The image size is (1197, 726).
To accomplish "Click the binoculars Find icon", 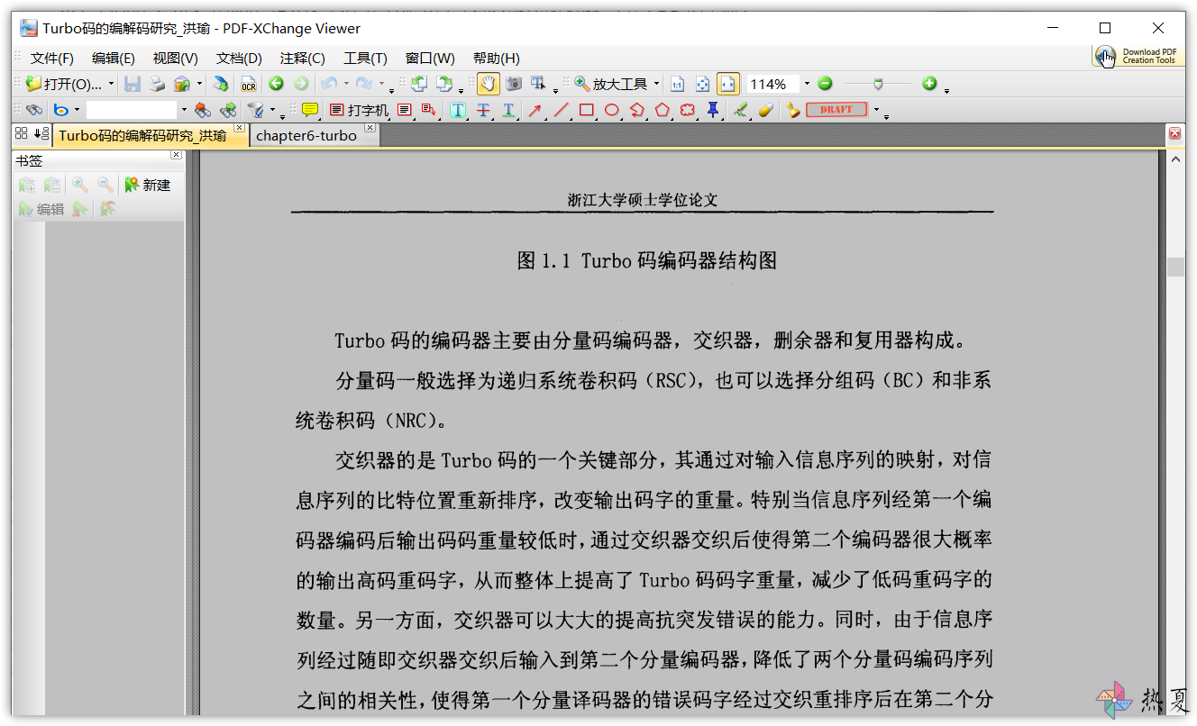I will [33, 110].
